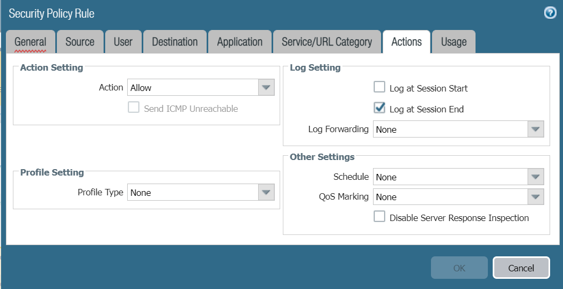Expand the Log Forwarding dropdown arrow
Image resolution: width=563 pixels, height=289 pixels.
pos(536,129)
